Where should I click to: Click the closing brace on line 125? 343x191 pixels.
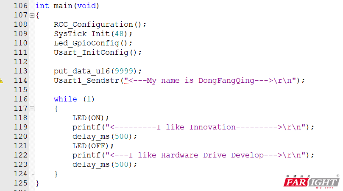pyautogui.click(x=37, y=183)
